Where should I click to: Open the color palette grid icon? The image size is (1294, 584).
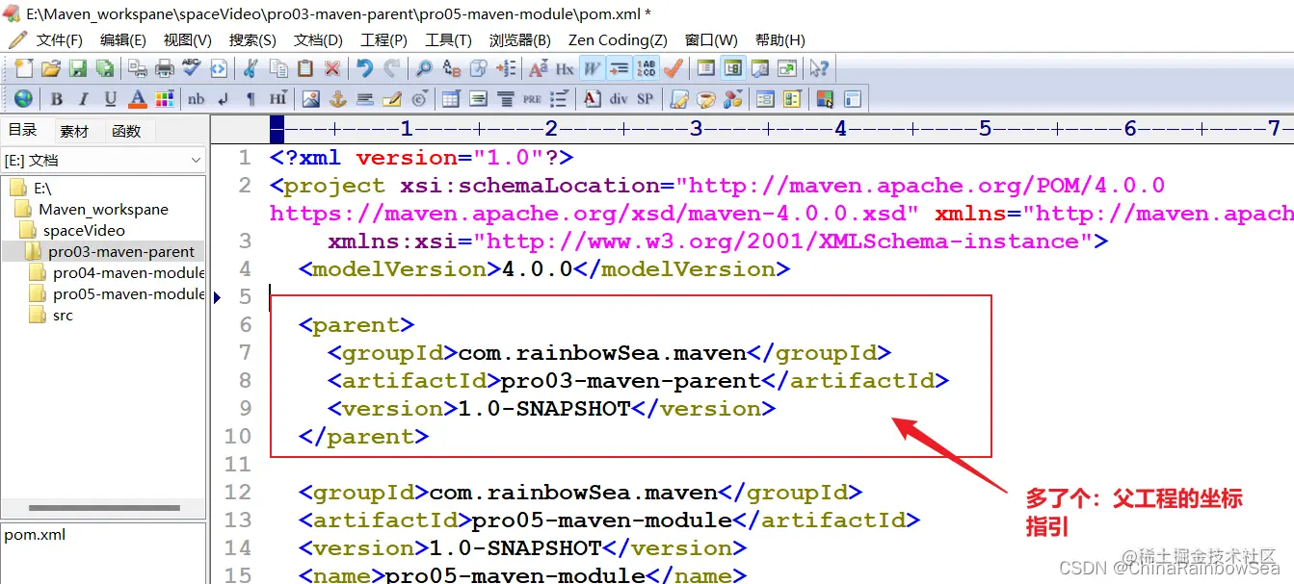(x=164, y=98)
